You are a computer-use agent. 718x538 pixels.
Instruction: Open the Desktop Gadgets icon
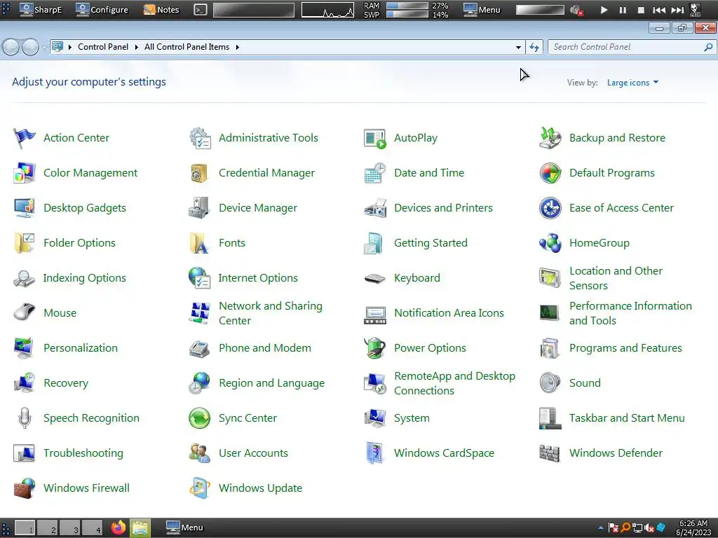click(x=25, y=207)
